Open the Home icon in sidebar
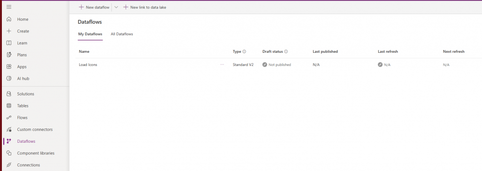Screen dimensions: 482x171 pos(9,19)
